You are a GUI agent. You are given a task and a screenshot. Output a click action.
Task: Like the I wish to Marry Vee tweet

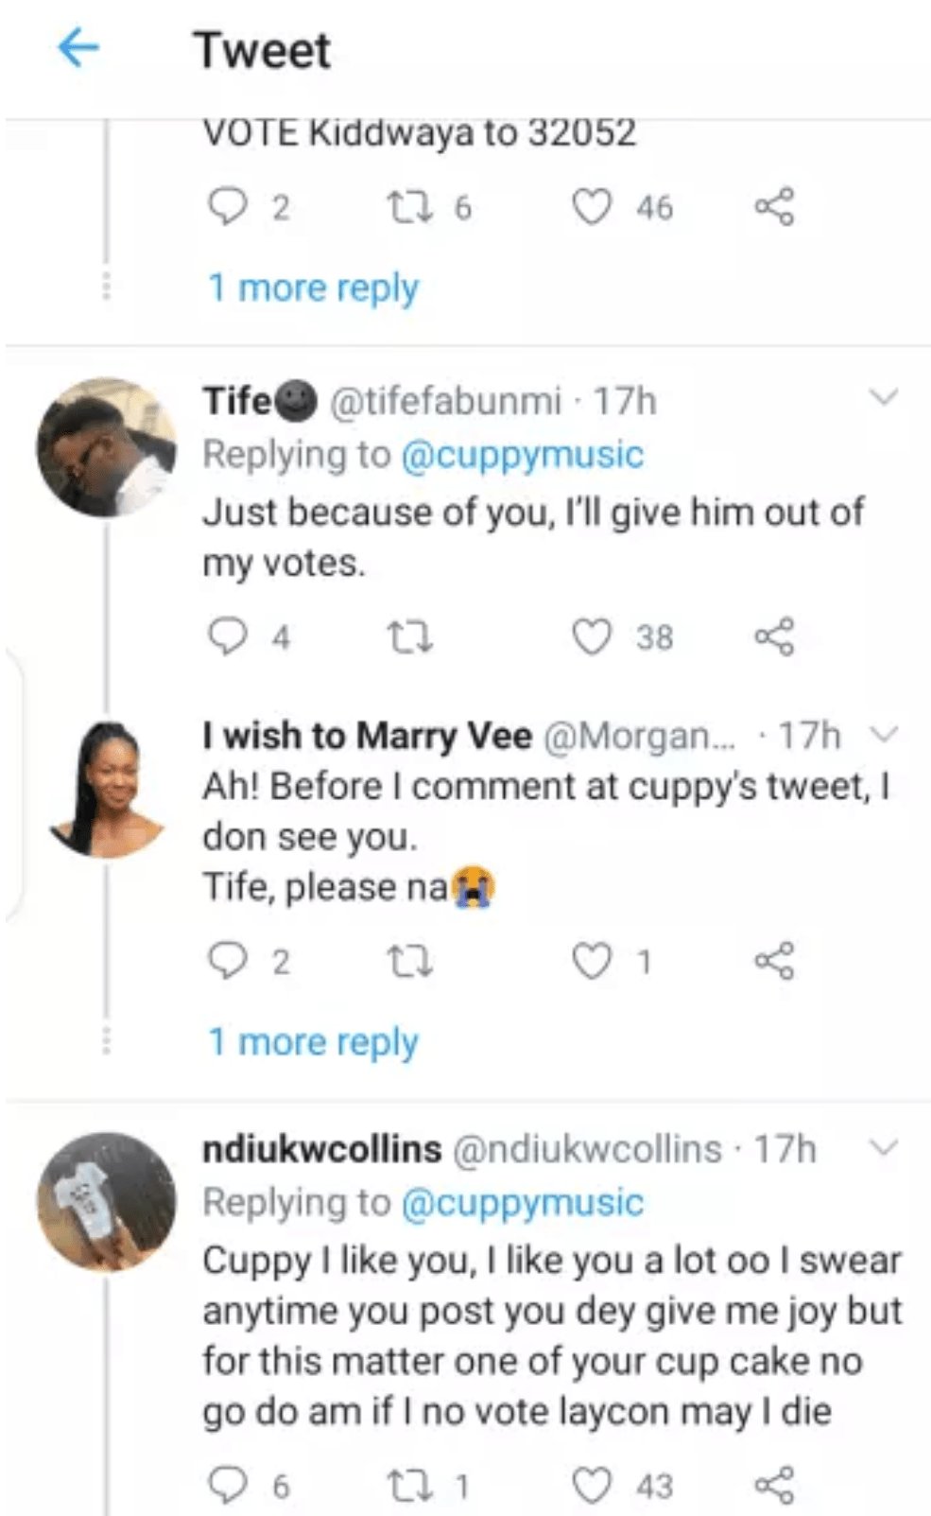(x=593, y=961)
